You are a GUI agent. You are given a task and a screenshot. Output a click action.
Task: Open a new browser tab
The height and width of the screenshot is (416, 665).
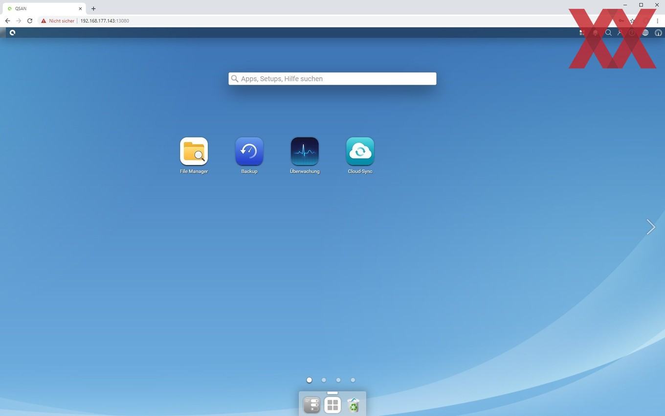click(x=93, y=8)
